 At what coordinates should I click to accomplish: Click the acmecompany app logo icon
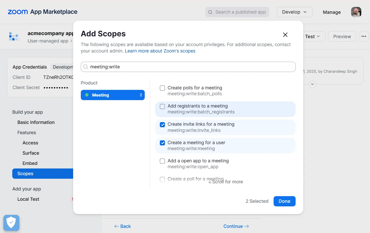[x=15, y=37]
